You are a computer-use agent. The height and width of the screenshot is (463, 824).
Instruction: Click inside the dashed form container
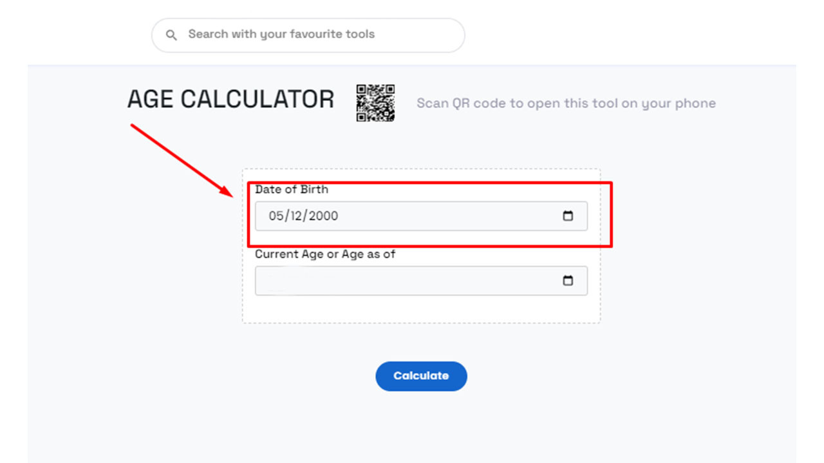tap(421, 309)
